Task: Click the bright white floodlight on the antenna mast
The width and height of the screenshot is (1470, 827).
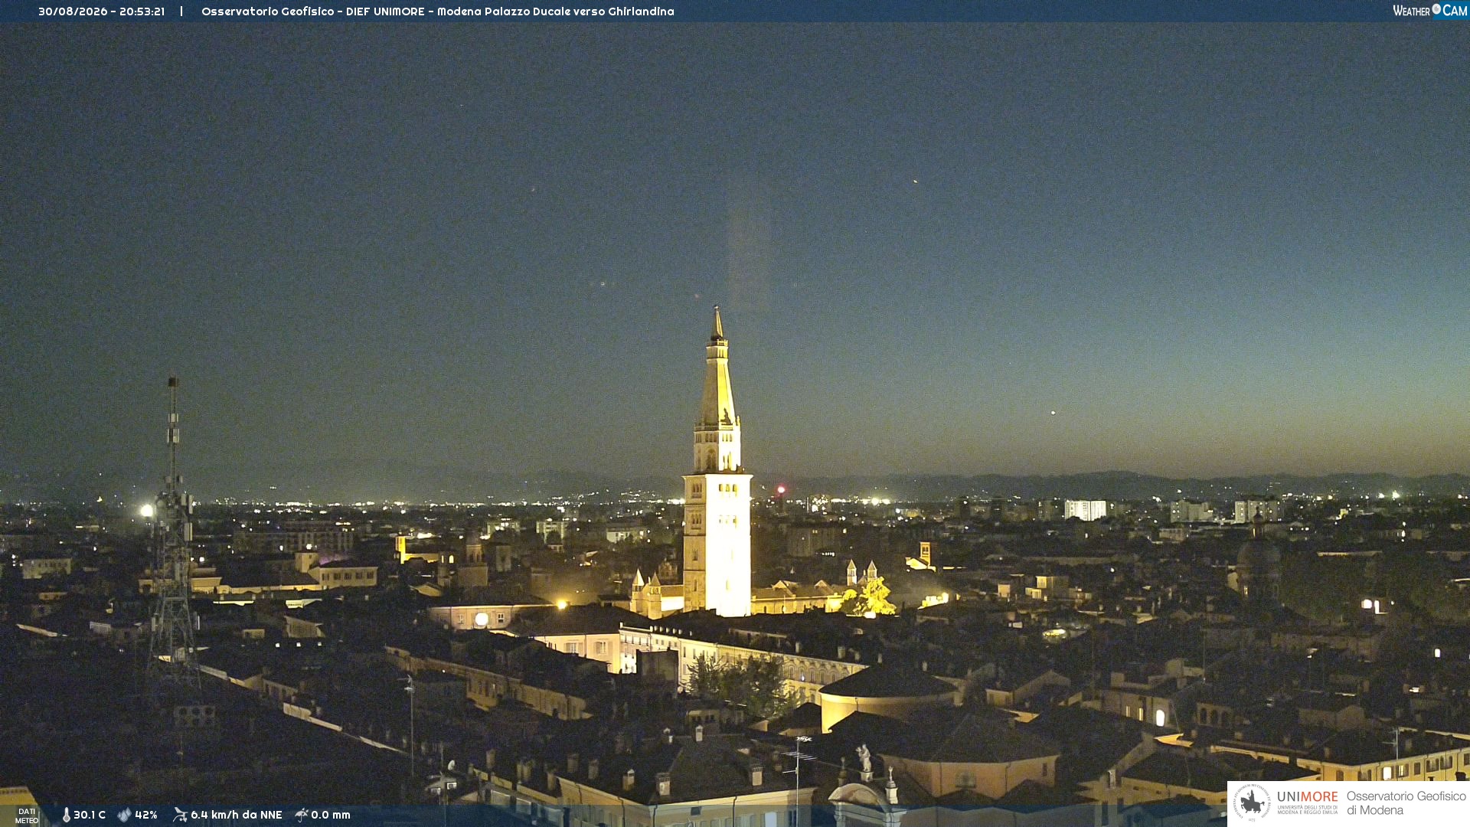Action: pos(146,510)
